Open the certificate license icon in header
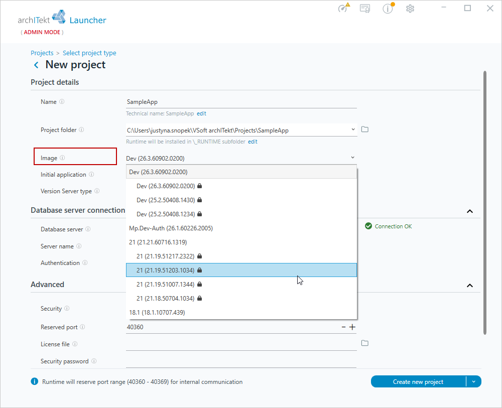Image resolution: width=502 pixels, height=408 pixels. tap(365, 9)
